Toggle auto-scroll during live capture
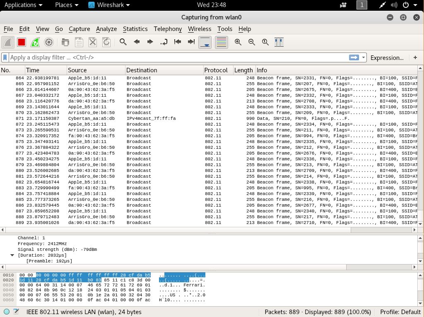424x317 pixels. (x=205, y=42)
